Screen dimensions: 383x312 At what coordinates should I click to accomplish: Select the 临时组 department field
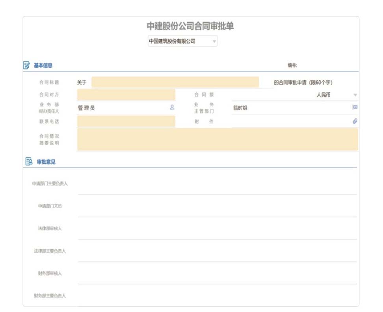point(295,108)
